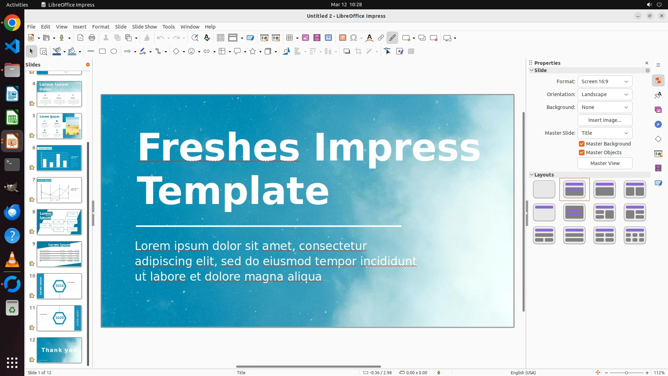Click the Insert Text Box icon
Image resolution: width=668 pixels, height=376 pixels.
(x=342, y=38)
